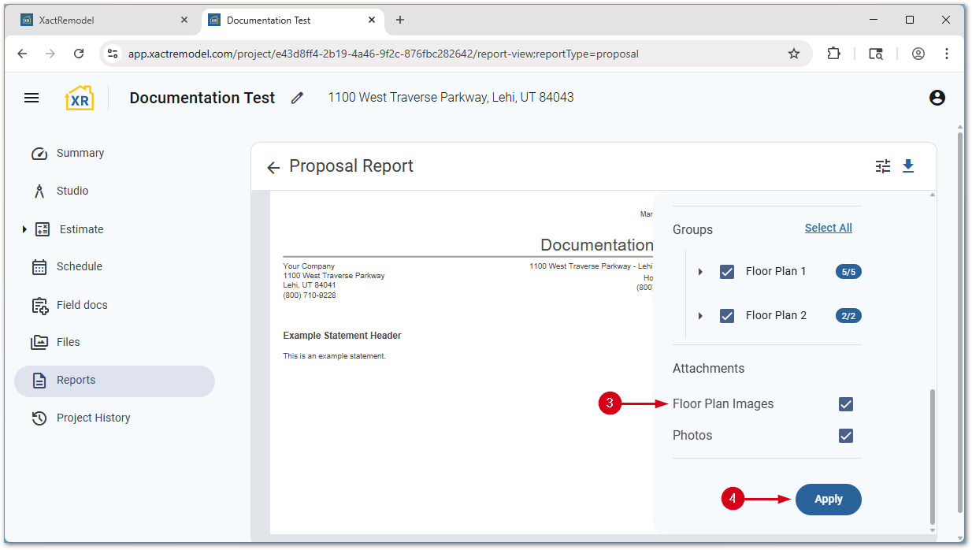Open the Schedule page in sidebar
The height and width of the screenshot is (550, 972).
[x=79, y=267]
